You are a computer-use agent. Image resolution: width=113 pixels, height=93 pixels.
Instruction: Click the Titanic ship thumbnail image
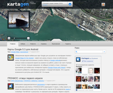click(x=19, y=20)
